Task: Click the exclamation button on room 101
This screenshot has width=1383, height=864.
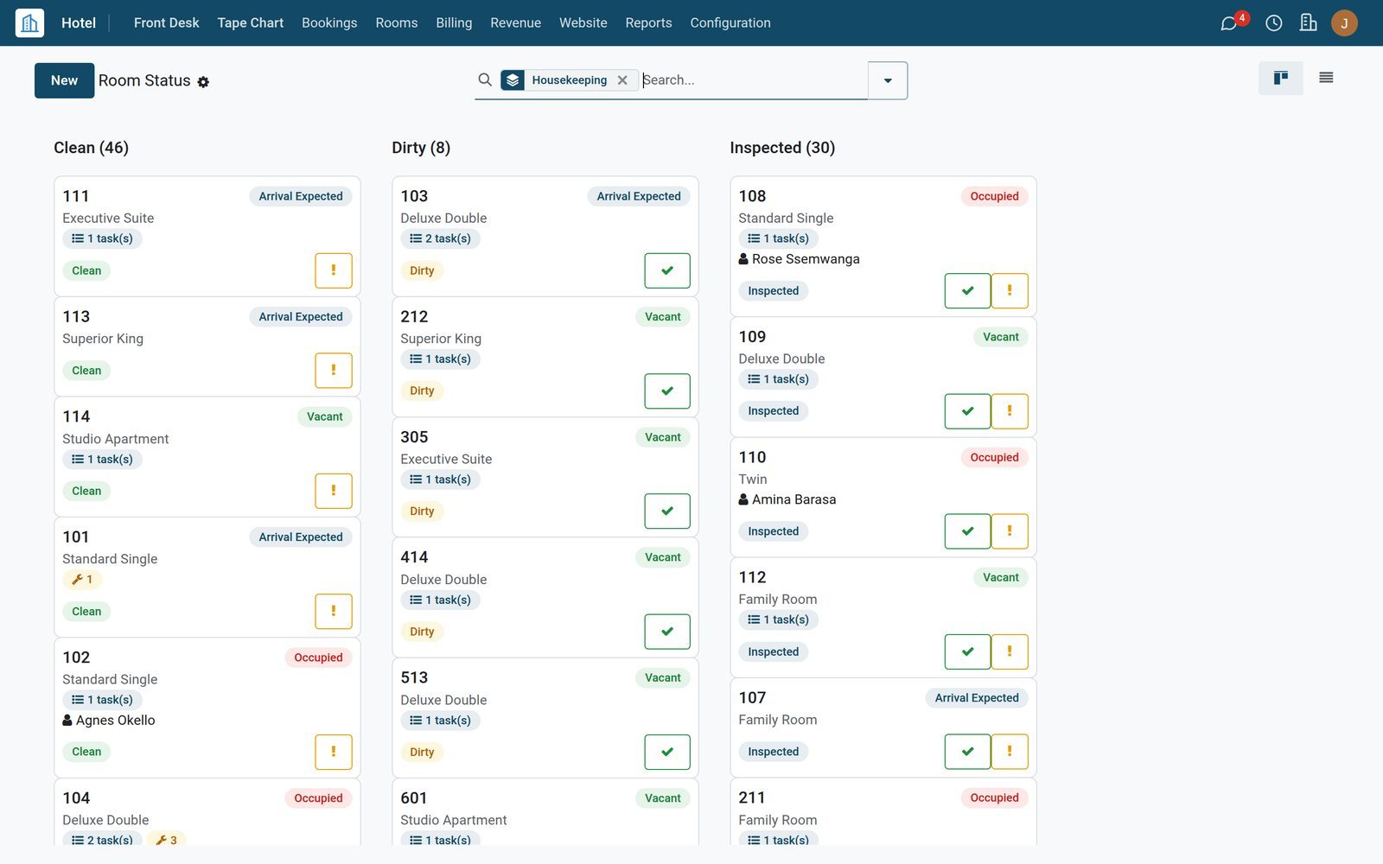Action: point(334,612)
